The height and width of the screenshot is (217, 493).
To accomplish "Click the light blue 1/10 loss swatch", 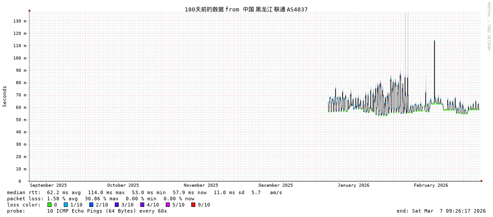I will click(66, 205).
